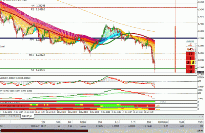This screenshot has width=205, height=133.
Task: Select the trade time 2010.06.21 14:17
Action: click(38, 126)
